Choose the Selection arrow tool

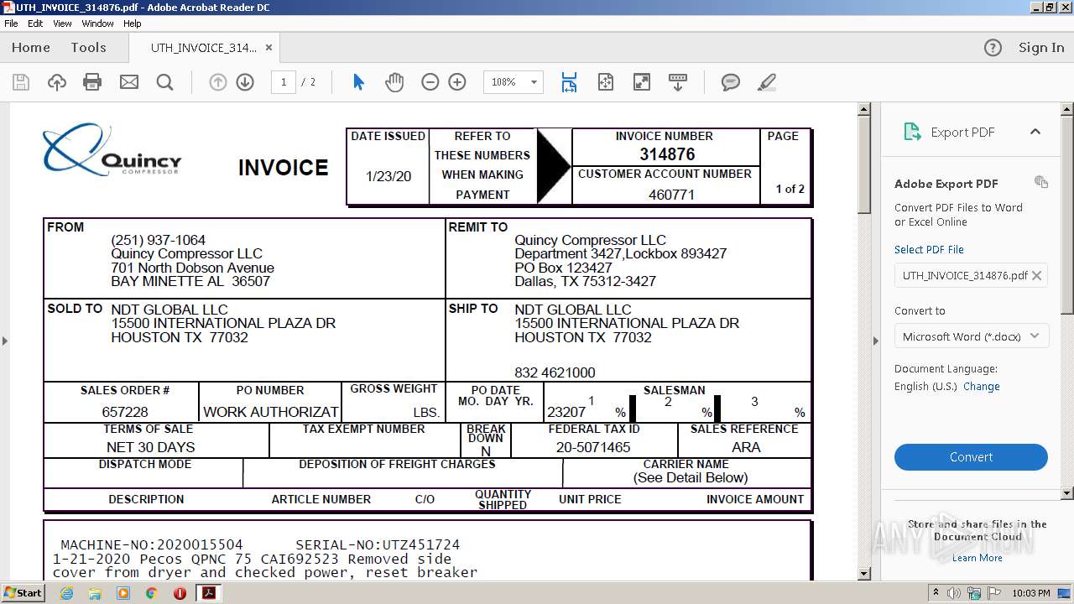pos(359,82)
